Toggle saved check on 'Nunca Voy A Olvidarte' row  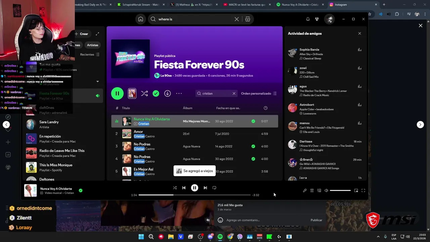[253, 121]
